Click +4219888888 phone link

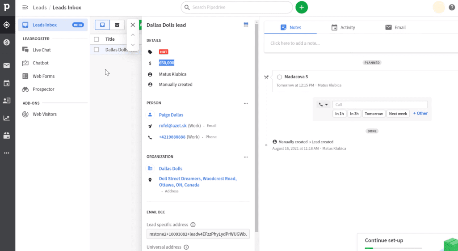[172, 137]
